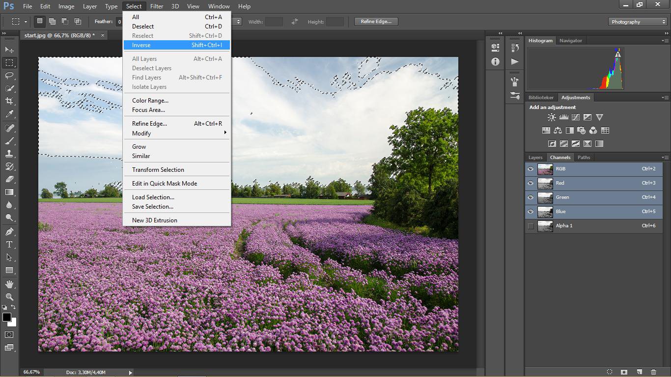Pick the Pen tool
671x377 pixels.
9,232
